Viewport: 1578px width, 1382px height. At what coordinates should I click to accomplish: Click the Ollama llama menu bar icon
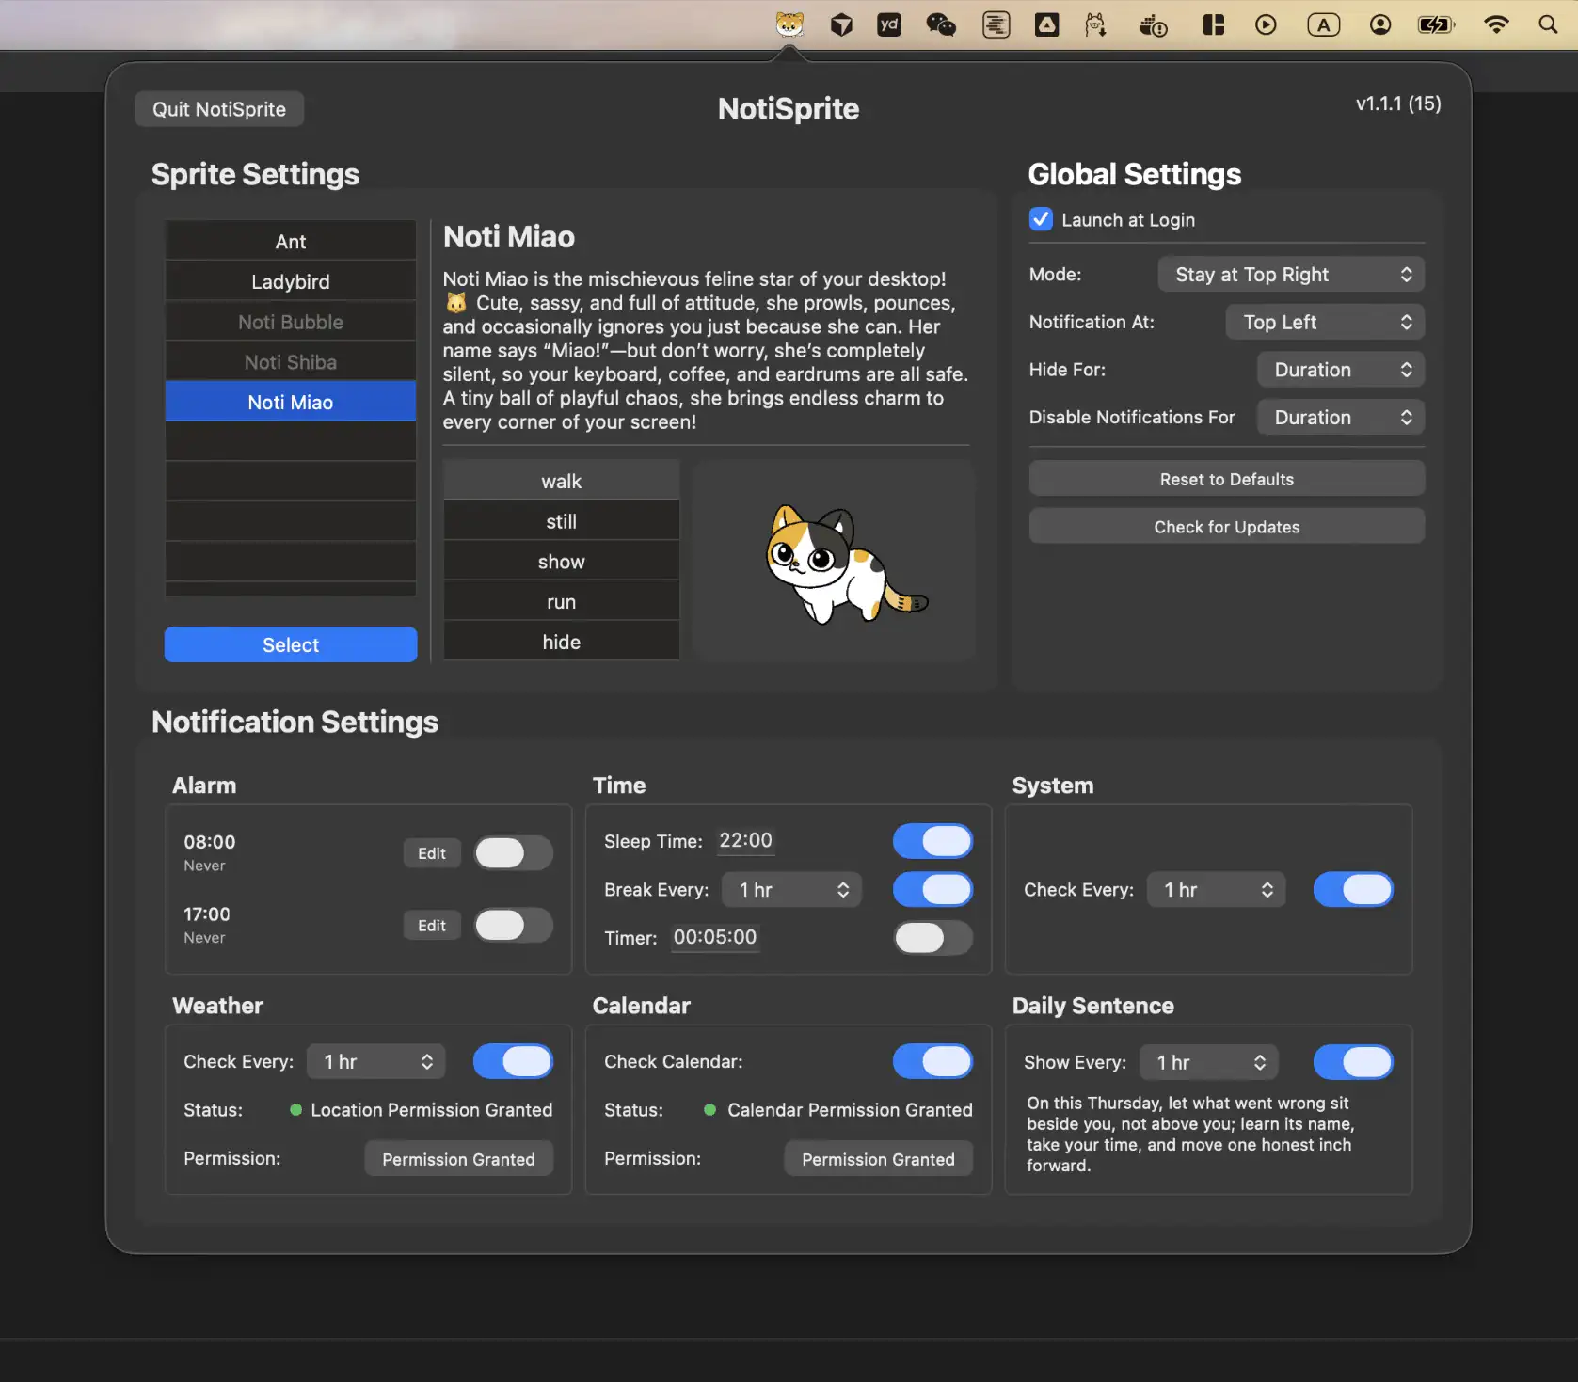(1095, 25)
